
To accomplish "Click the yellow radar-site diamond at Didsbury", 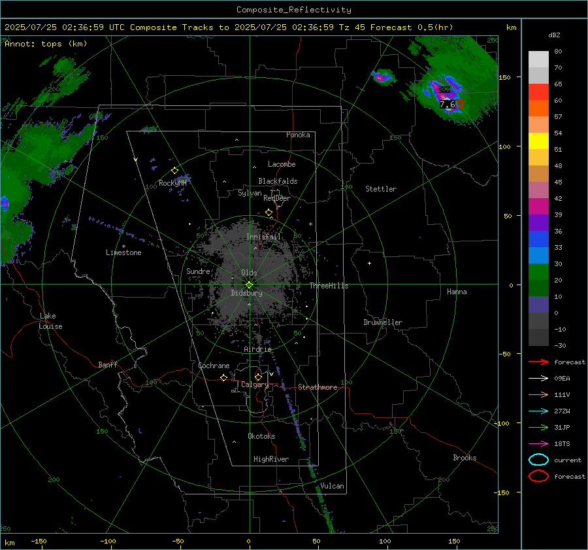I will pos(249,285).
